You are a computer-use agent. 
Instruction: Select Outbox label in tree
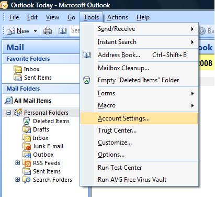point(43,155)
